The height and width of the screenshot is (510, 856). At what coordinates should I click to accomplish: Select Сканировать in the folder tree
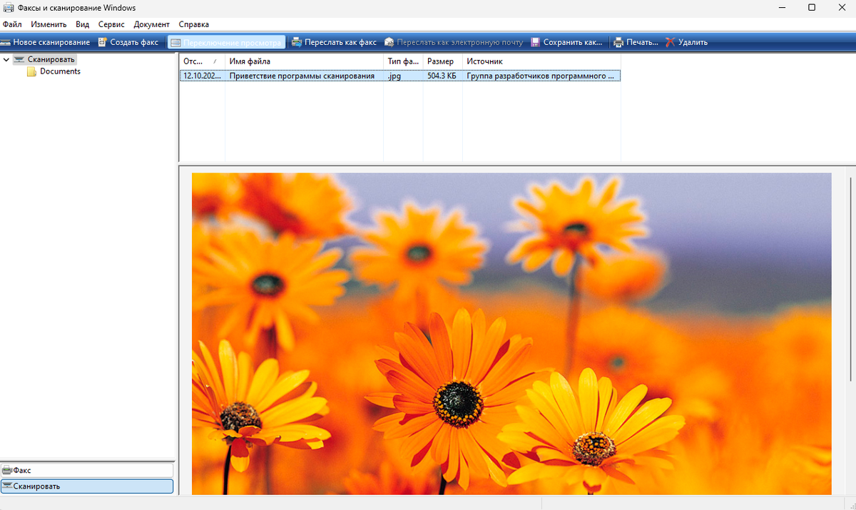51,59
